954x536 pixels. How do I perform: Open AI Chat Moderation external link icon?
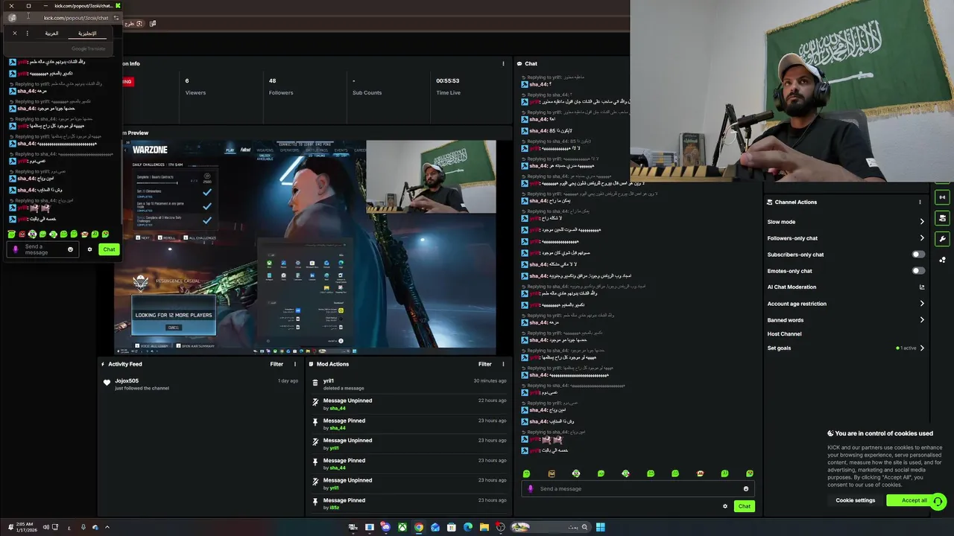(922, 287)
